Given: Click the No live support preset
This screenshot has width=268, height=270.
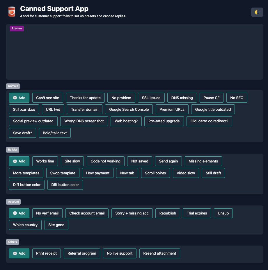Looking at the screenshot, I should (120, 253).
